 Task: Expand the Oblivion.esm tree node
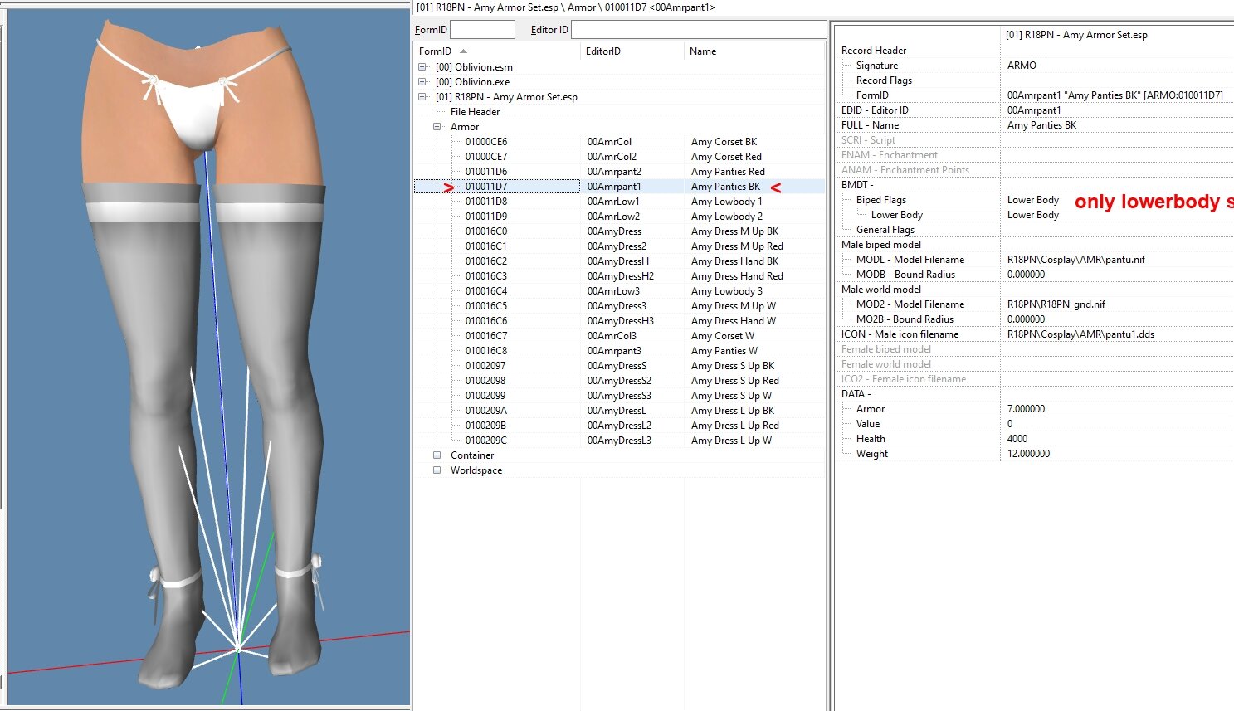coord(422,67)
